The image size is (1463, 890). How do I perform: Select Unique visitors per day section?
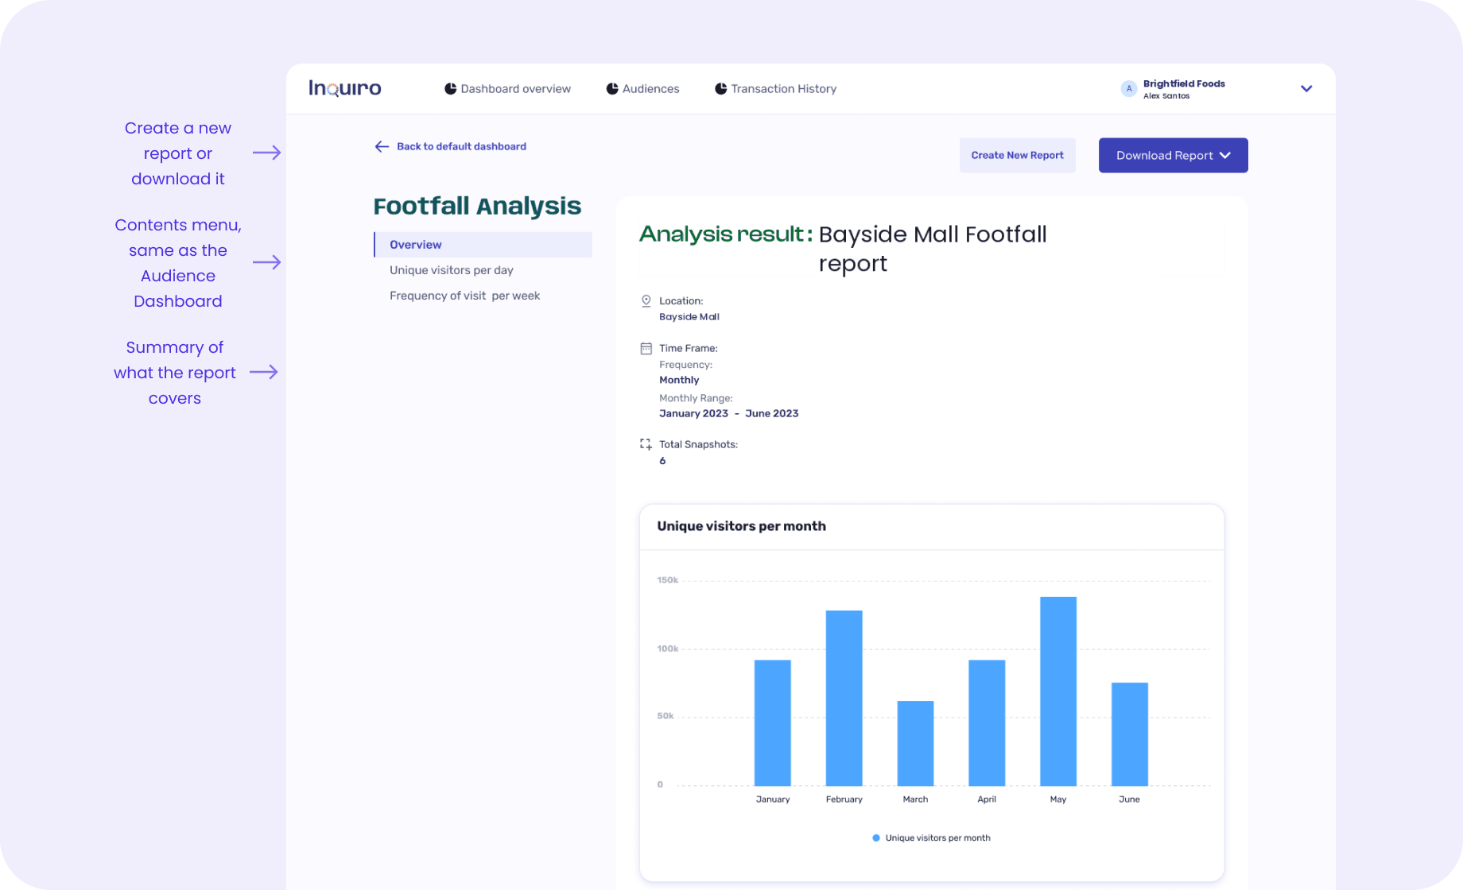pyautogui.click(x=452, y=270)
